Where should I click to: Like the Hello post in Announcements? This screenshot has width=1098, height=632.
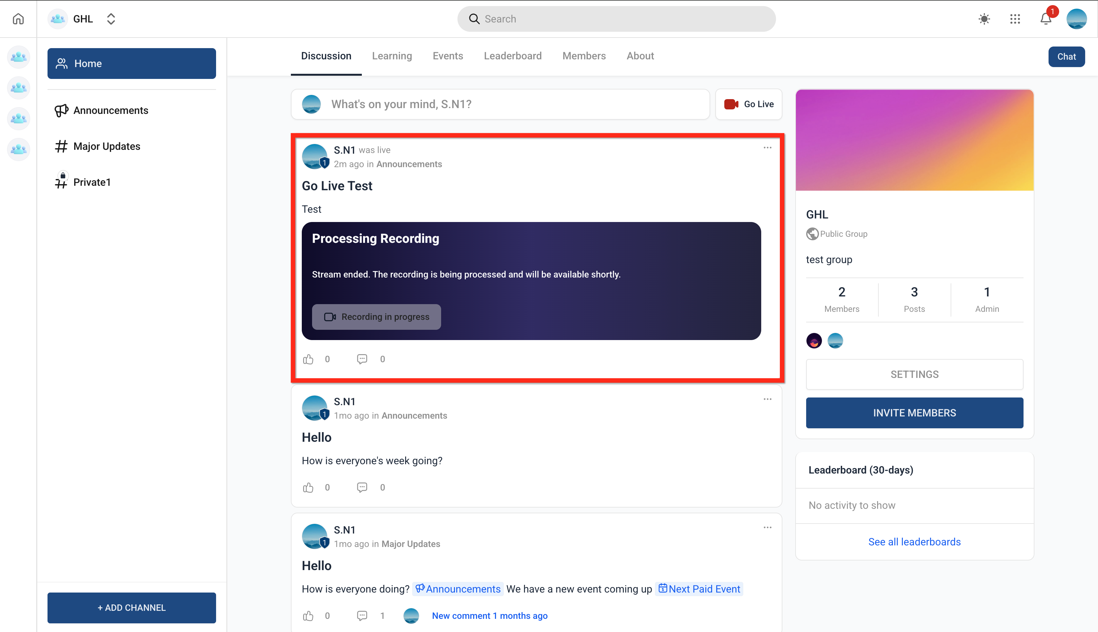309,487
